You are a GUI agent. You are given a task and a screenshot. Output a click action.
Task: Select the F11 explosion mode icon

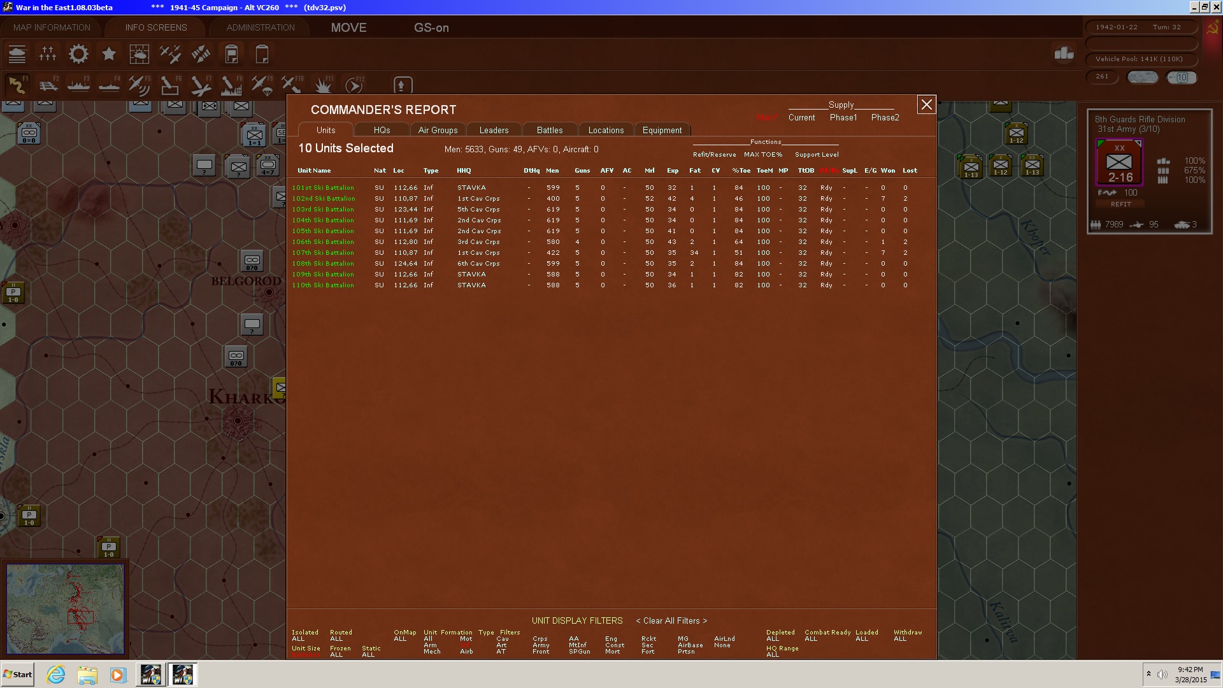(323, 85)
